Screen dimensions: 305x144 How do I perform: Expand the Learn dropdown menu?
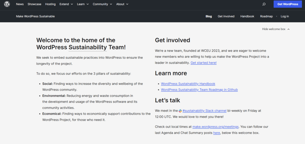83,4
